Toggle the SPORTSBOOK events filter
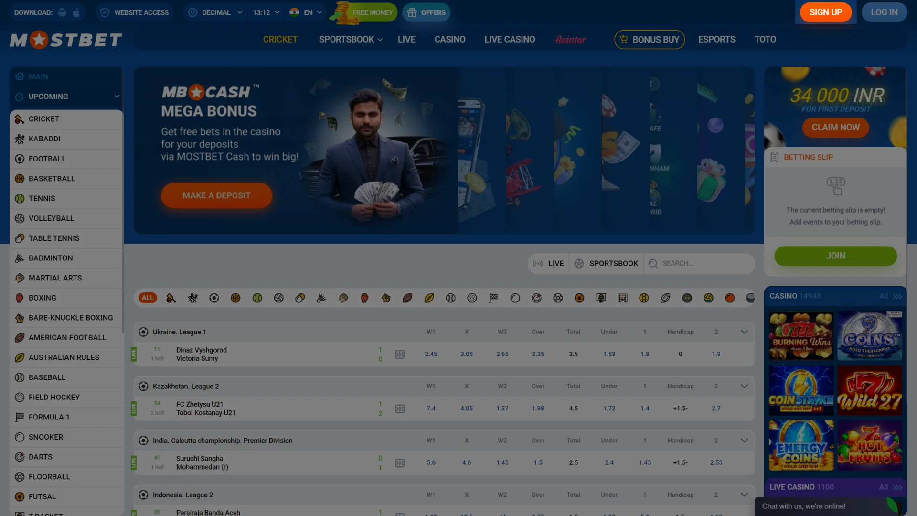917x516 pixels. pyautogui.click(x=607, y=264)
